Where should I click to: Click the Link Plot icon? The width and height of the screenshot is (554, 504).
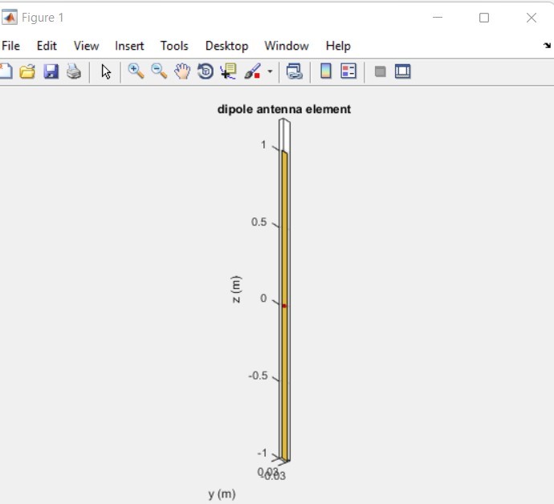point(295,71)
